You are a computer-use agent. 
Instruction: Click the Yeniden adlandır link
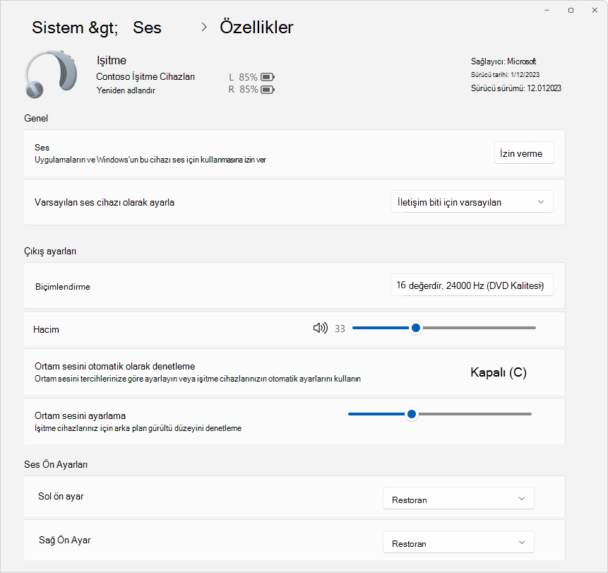[x=126, y=90]
